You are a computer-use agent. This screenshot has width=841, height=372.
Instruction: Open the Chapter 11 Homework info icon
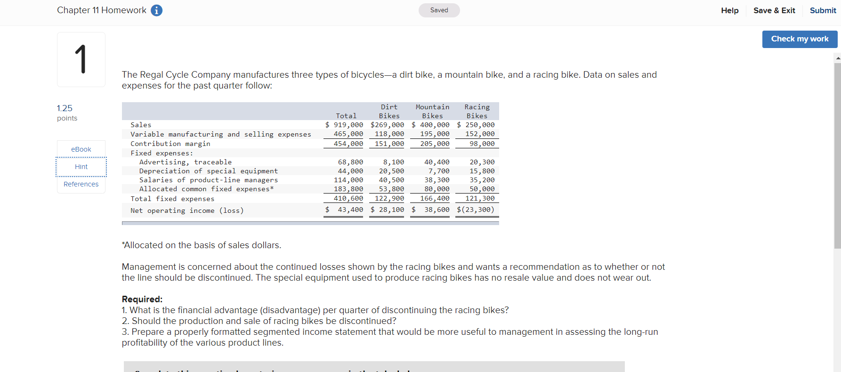[157, 10]
